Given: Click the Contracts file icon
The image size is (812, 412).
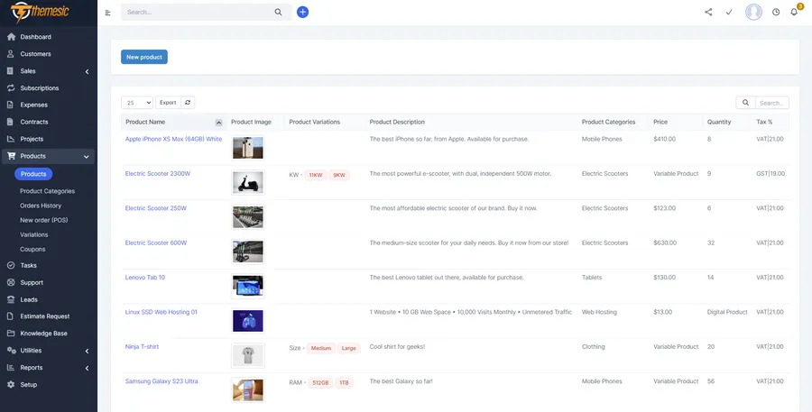Looking at the screenshot, I should click(10, 122).
